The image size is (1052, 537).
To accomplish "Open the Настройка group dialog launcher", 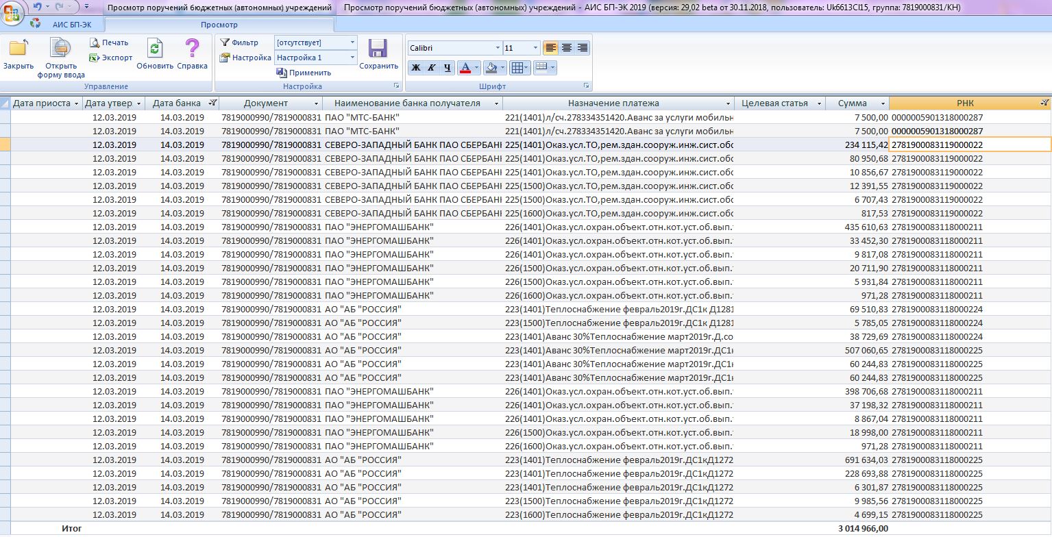I will click(396, 86).
